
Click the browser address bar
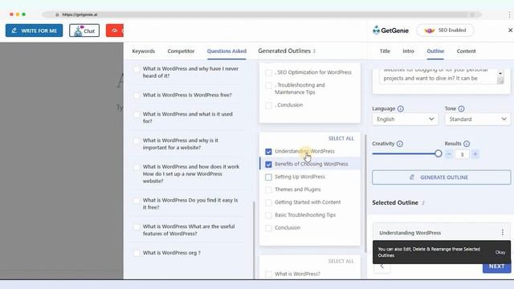pyautogui.click(x=263, y=14)
